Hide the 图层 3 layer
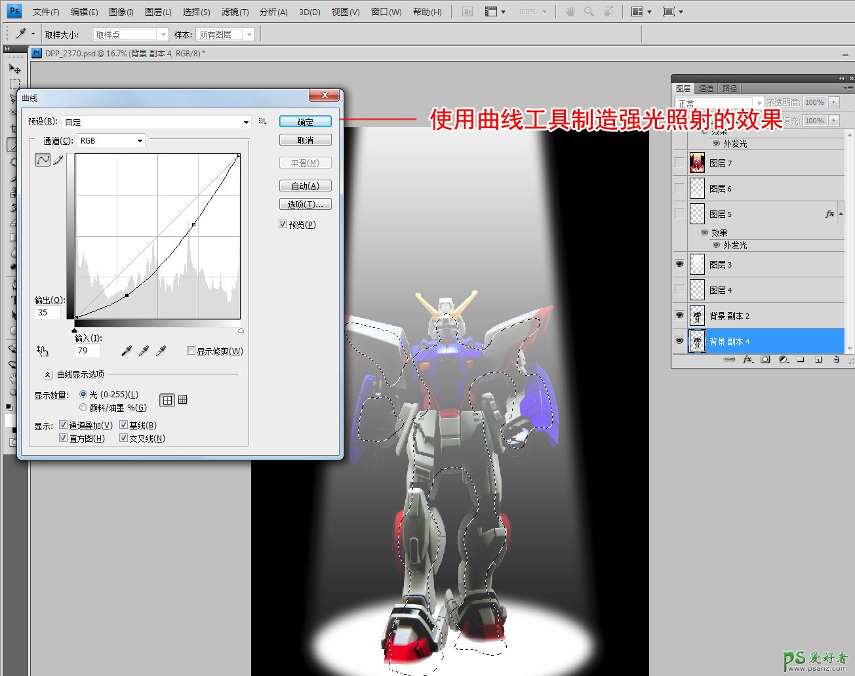 tap(679, 264)
